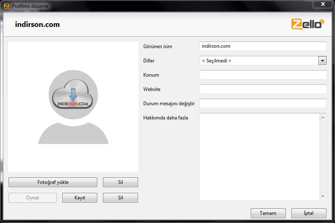
Task: Focus the Durum mesajını değiştir field
Action: tap(263, 104)
